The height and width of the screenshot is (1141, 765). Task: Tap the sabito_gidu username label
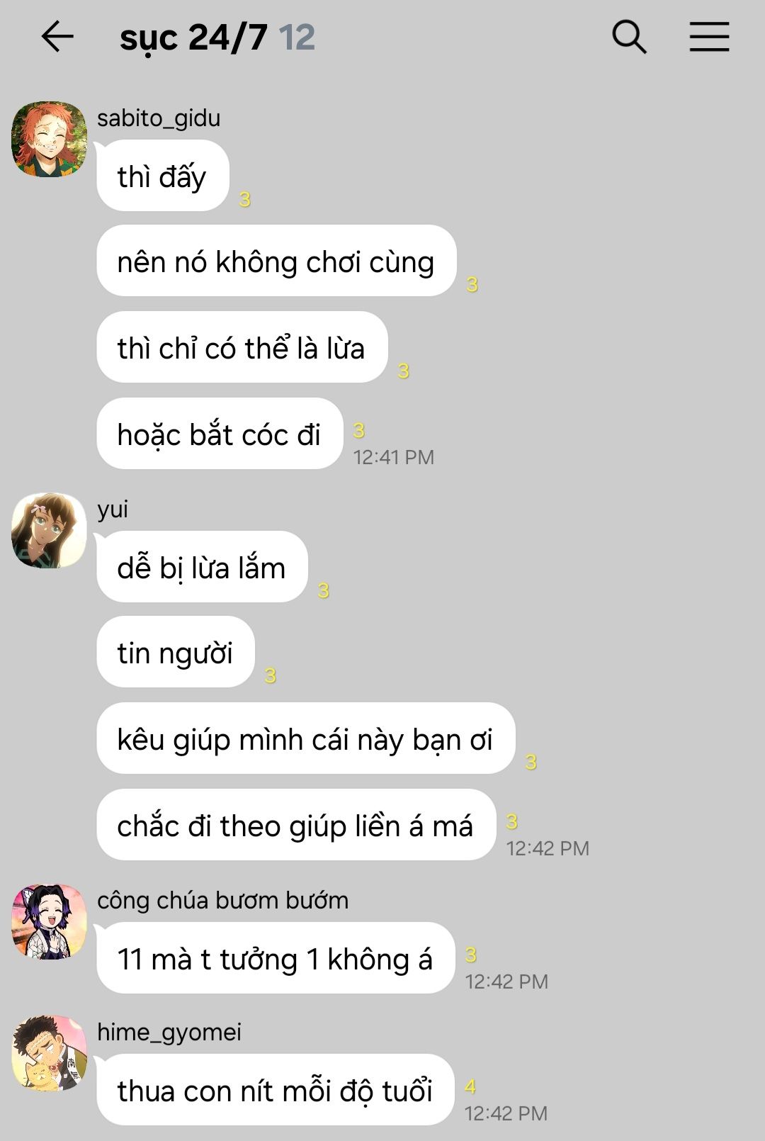(x=159, y=118)
